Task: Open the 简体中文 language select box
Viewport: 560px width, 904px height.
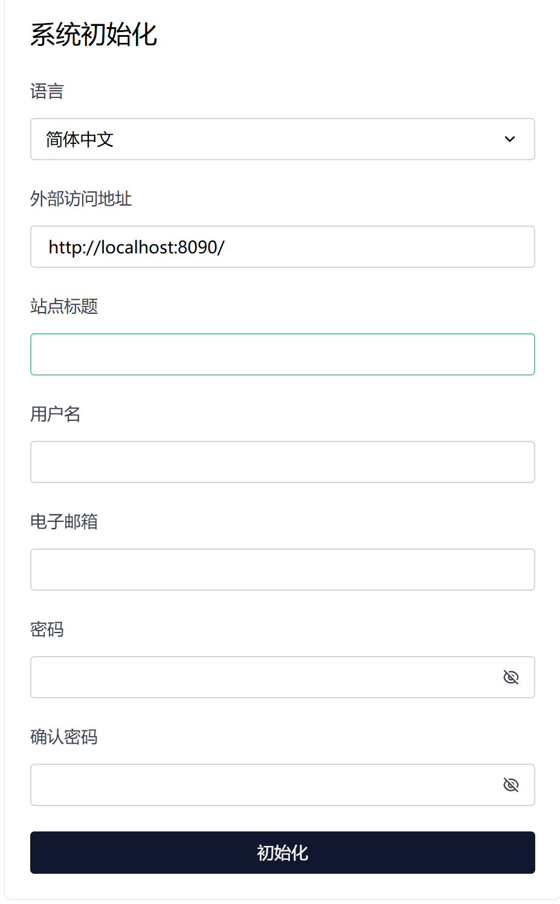Action: coord(266,139)
